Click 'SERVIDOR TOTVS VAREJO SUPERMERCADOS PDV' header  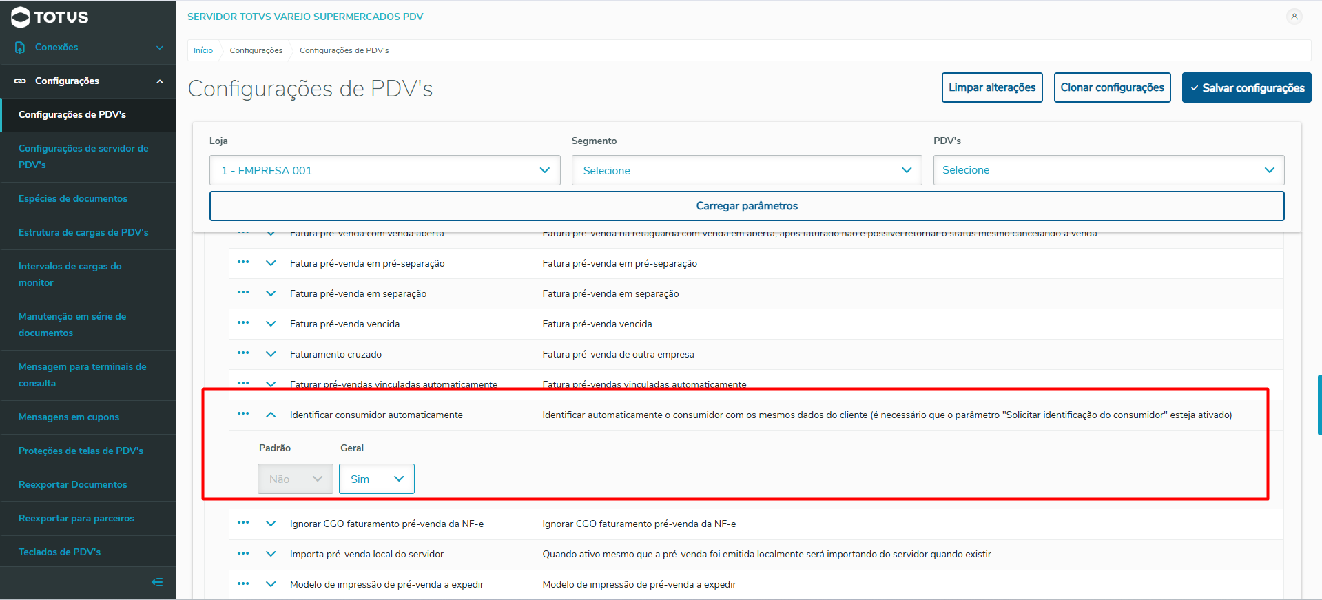tap(305, 17)
